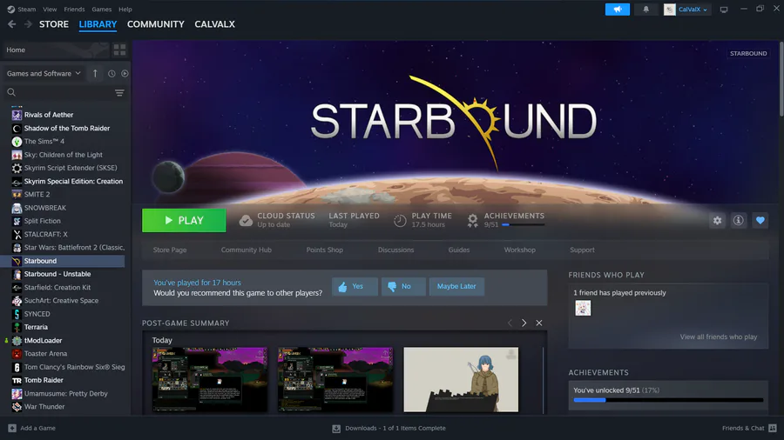
Task: Click the back navigation arrow
Action: tap(12, 24)
